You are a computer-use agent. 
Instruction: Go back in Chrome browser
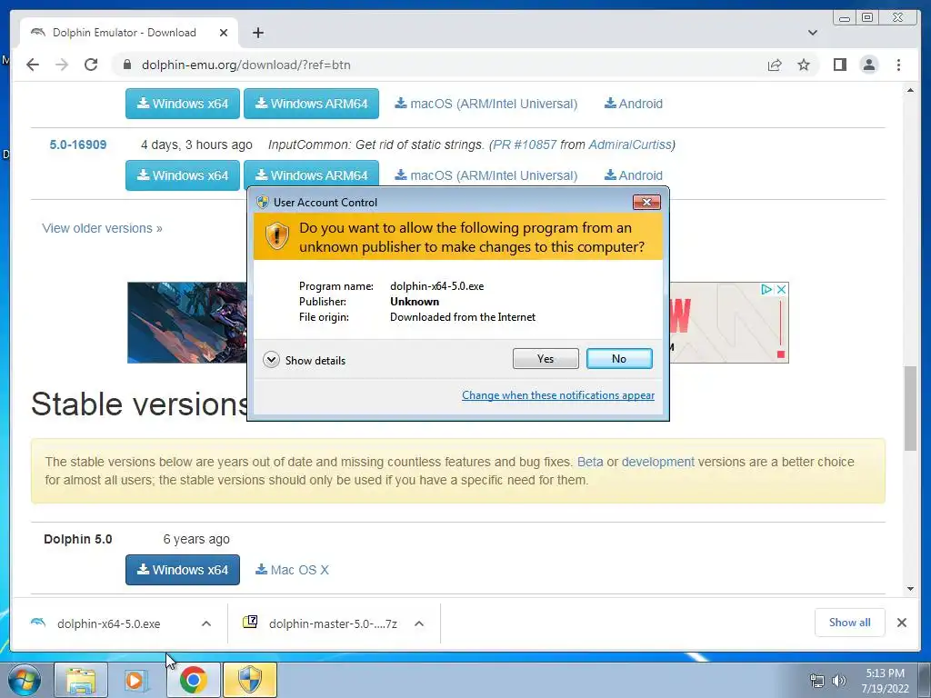point(33,65)
